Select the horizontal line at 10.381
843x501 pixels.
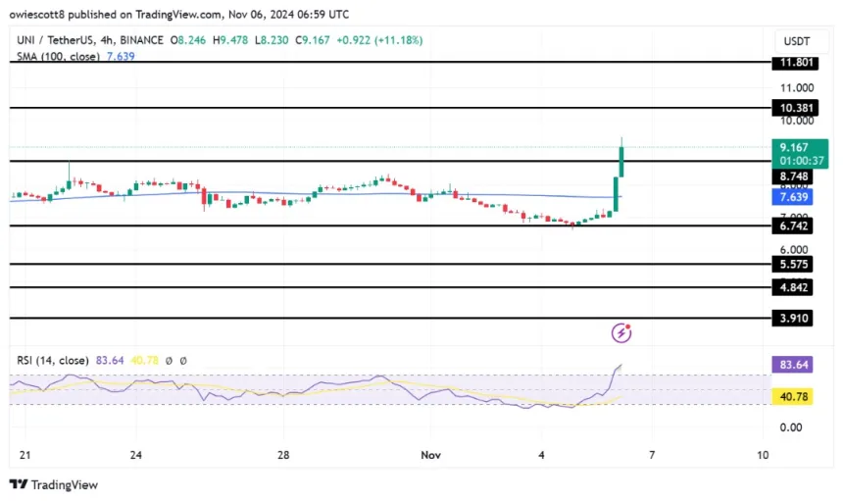392,107
